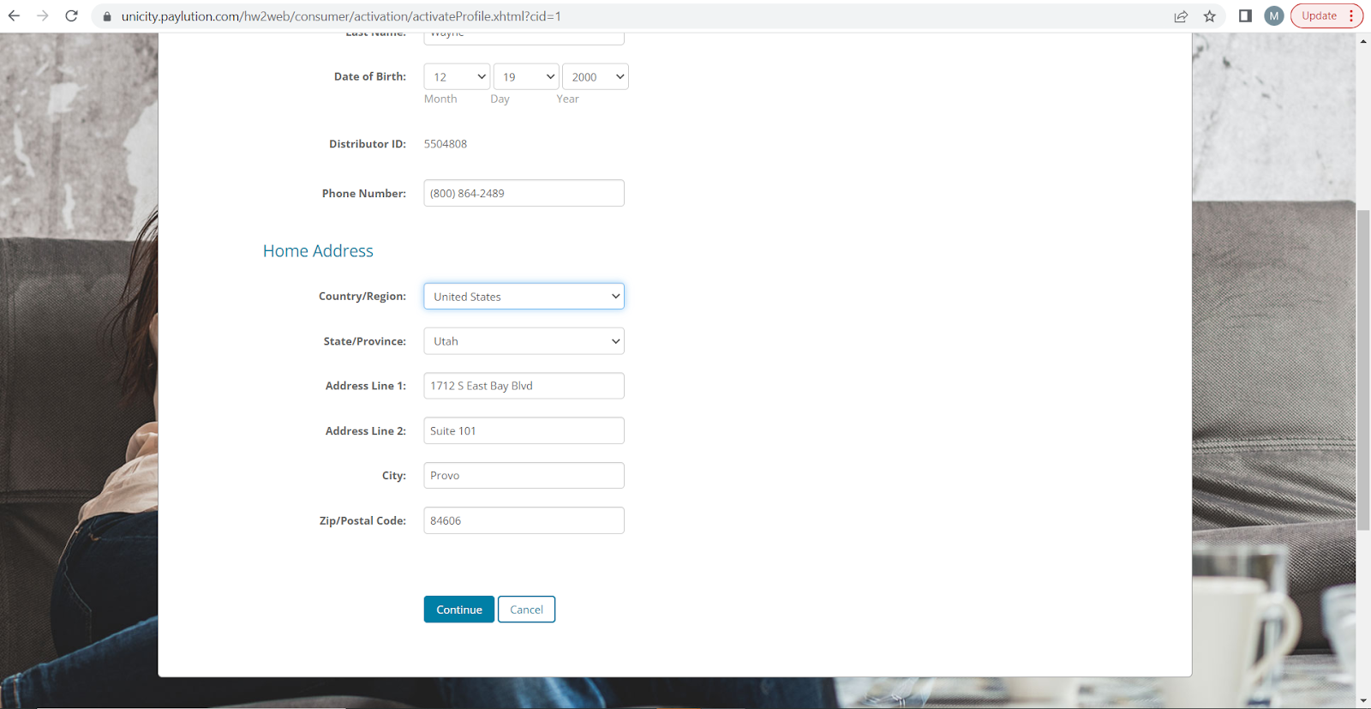Share this page icon
Viewport: 1371px width, 709px height.
pyautogui.click(x=1181, y=16)
